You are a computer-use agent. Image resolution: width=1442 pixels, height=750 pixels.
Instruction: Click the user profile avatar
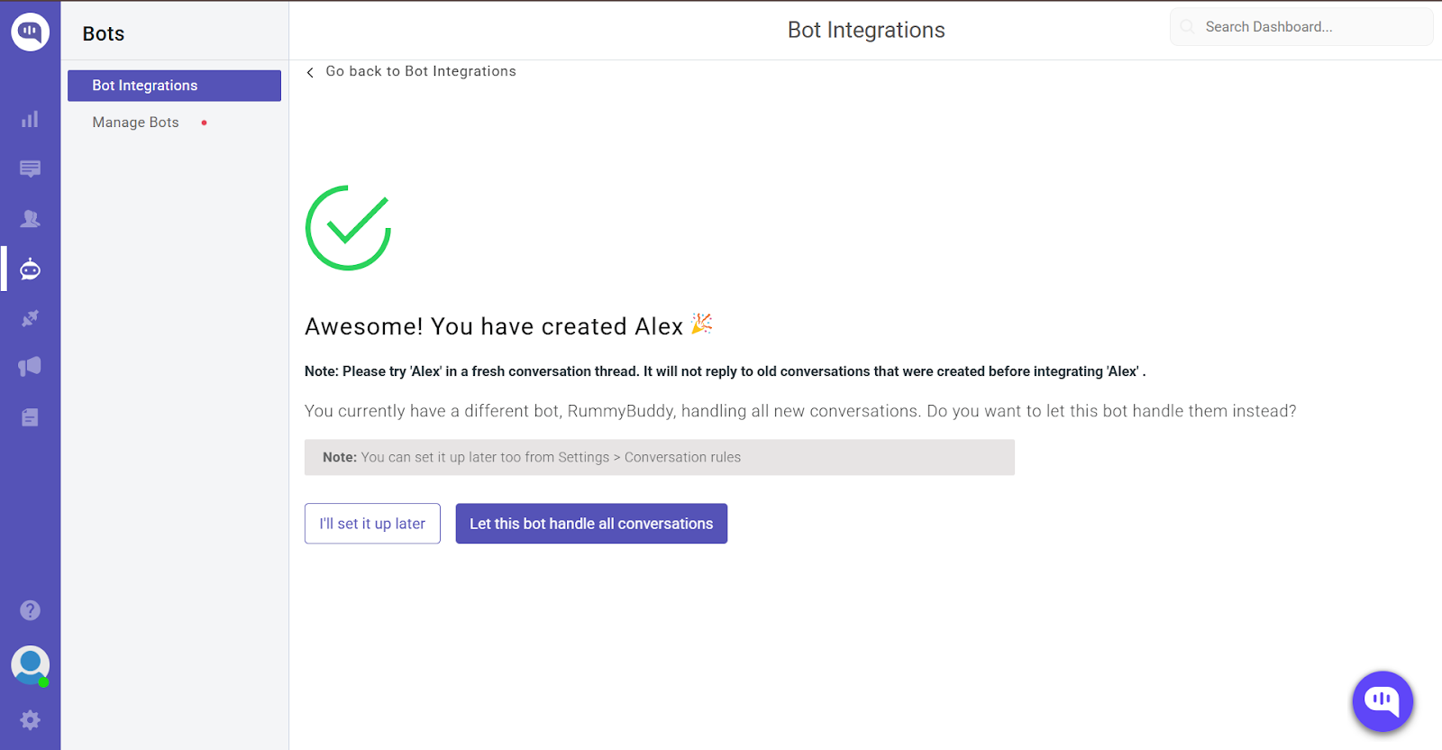click(30, 665)
